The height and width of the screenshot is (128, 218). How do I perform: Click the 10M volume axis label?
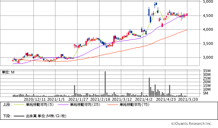pyautogui.click(x=207, y=89)
